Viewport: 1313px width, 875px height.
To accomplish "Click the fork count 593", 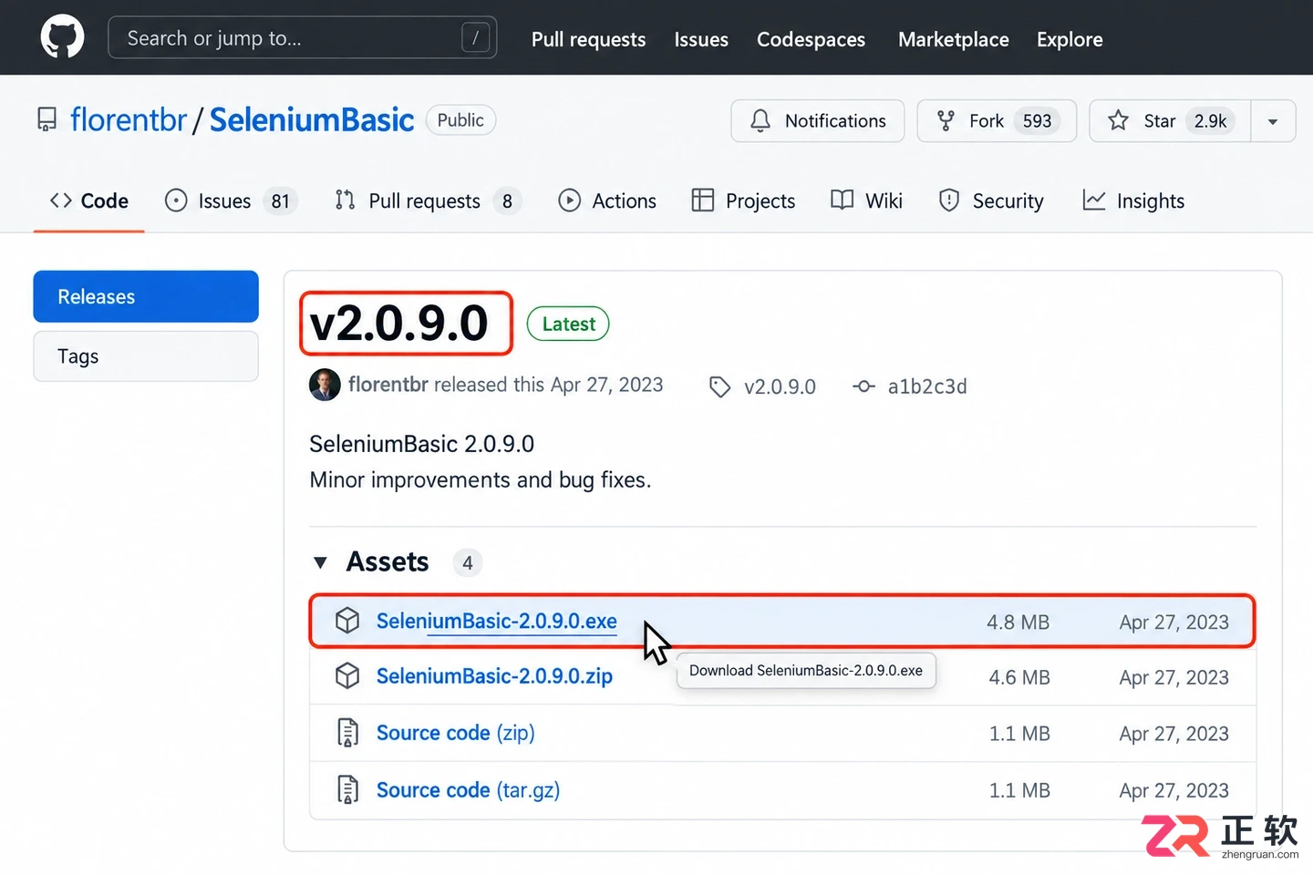I will click(x=1037, y=120).
